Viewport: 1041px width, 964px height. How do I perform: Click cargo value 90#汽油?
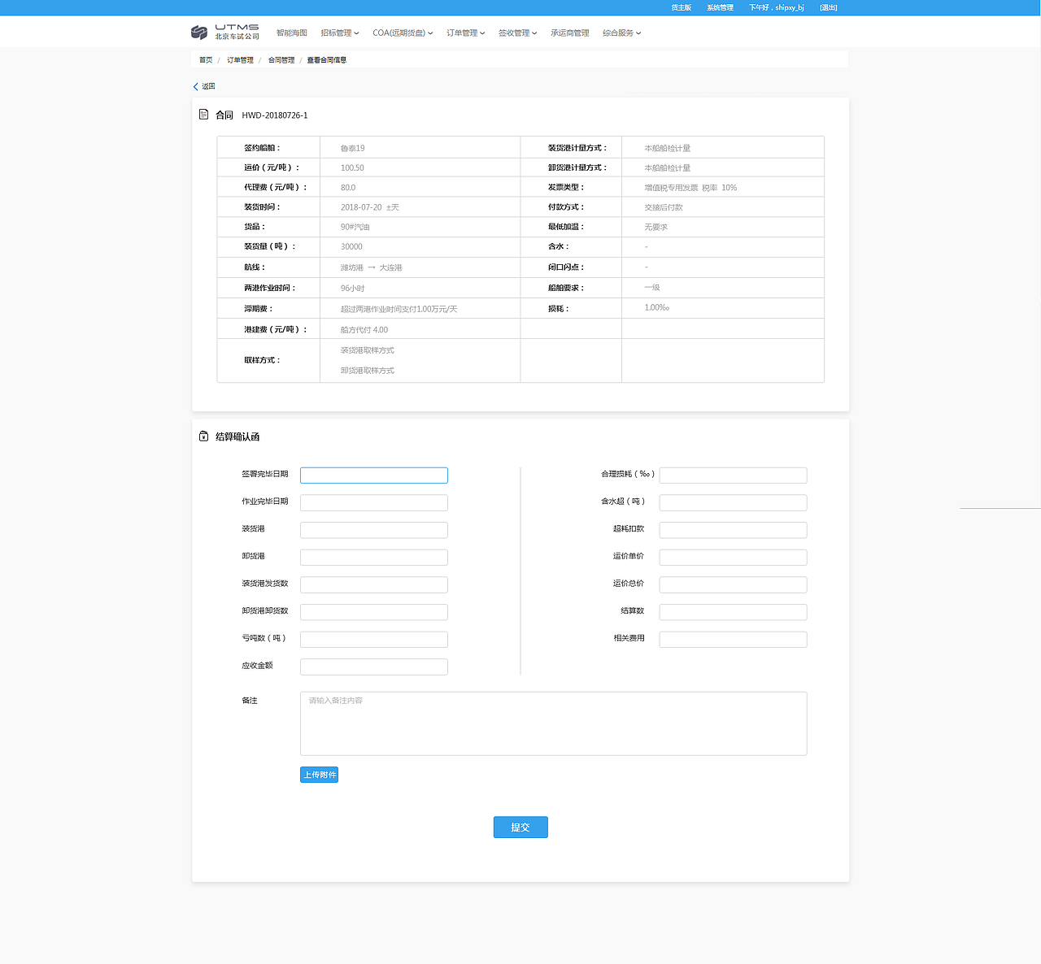click(355, 227)
